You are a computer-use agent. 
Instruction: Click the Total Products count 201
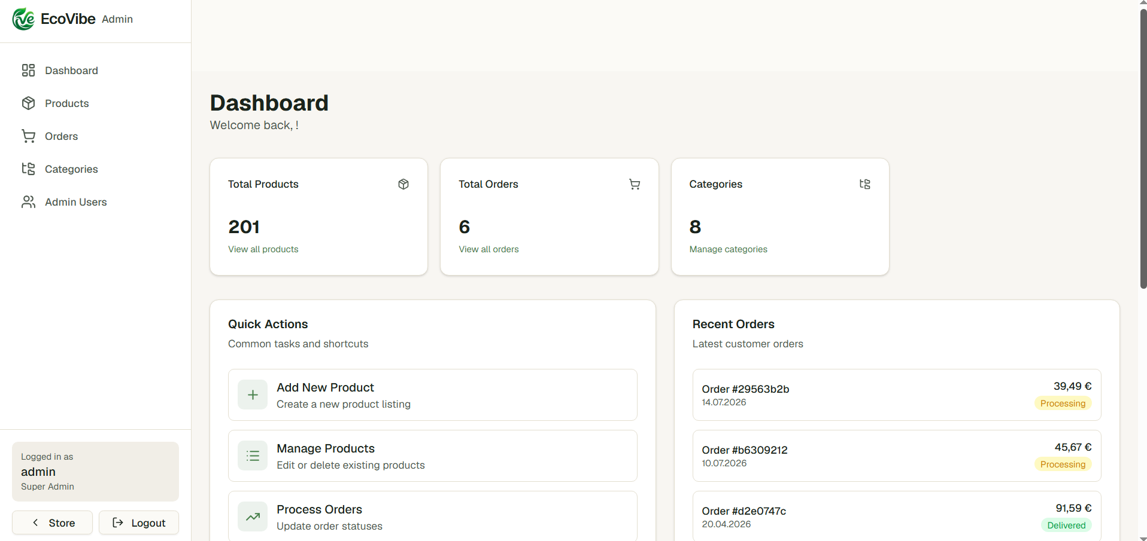coord(244,227)
